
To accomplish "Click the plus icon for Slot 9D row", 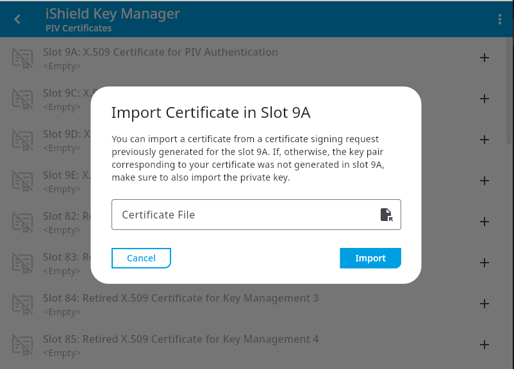I will point(485,140).
